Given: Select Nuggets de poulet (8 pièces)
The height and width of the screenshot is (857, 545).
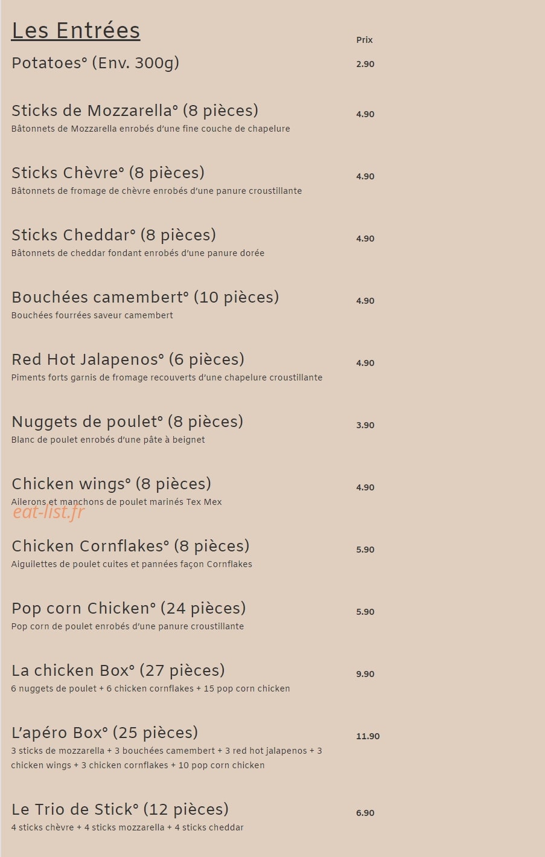Looking at the screenshot, I should pos(127,422).
